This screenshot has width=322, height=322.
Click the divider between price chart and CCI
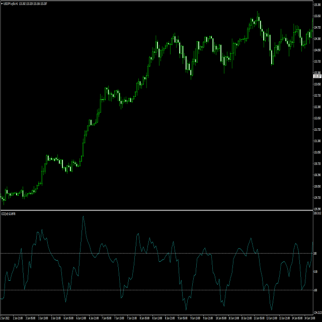point(157,210)
